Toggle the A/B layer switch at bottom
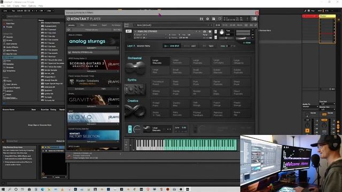Screen dimensions: 342x192 pos(130,129)
